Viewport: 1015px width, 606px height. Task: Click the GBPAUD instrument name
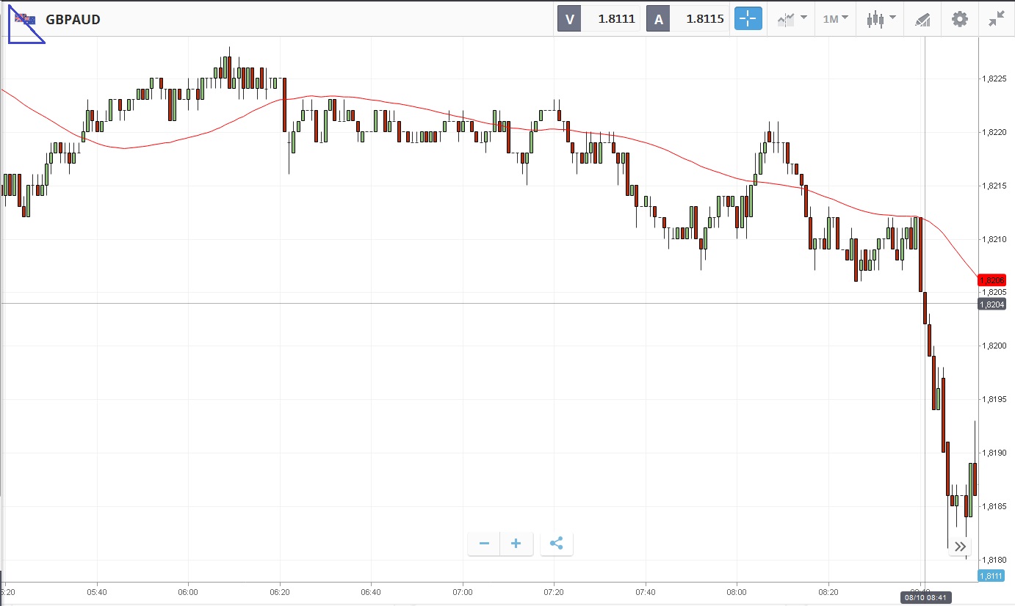pyautogui.click(x=73, y=20)
